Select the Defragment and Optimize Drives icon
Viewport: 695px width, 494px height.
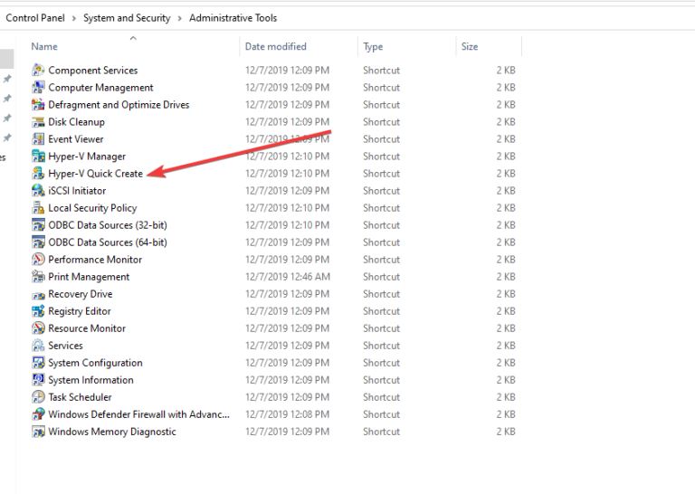click(x=39, y=105)
